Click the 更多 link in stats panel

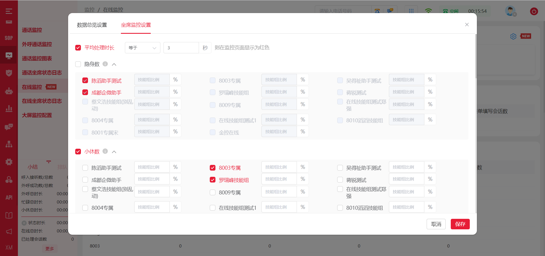pyautogui.click(x=50, y=249)
